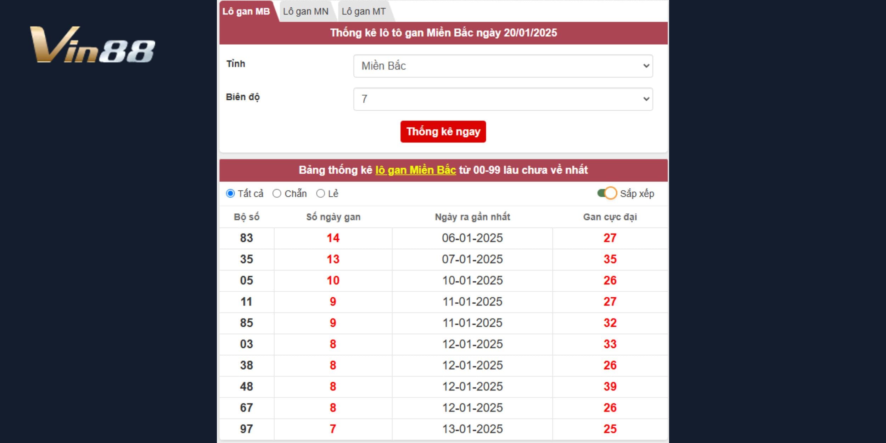886x443 pixels.
Task: Click the gan days value 7
Action: tap(333, 429)
